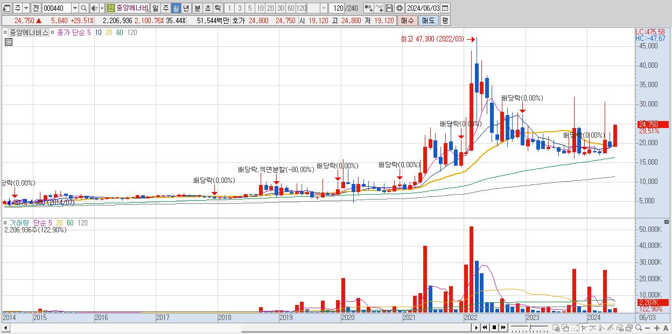Click the crosshair axis icon bottom toolbar

pyautogui.click(x=583, y=328)
